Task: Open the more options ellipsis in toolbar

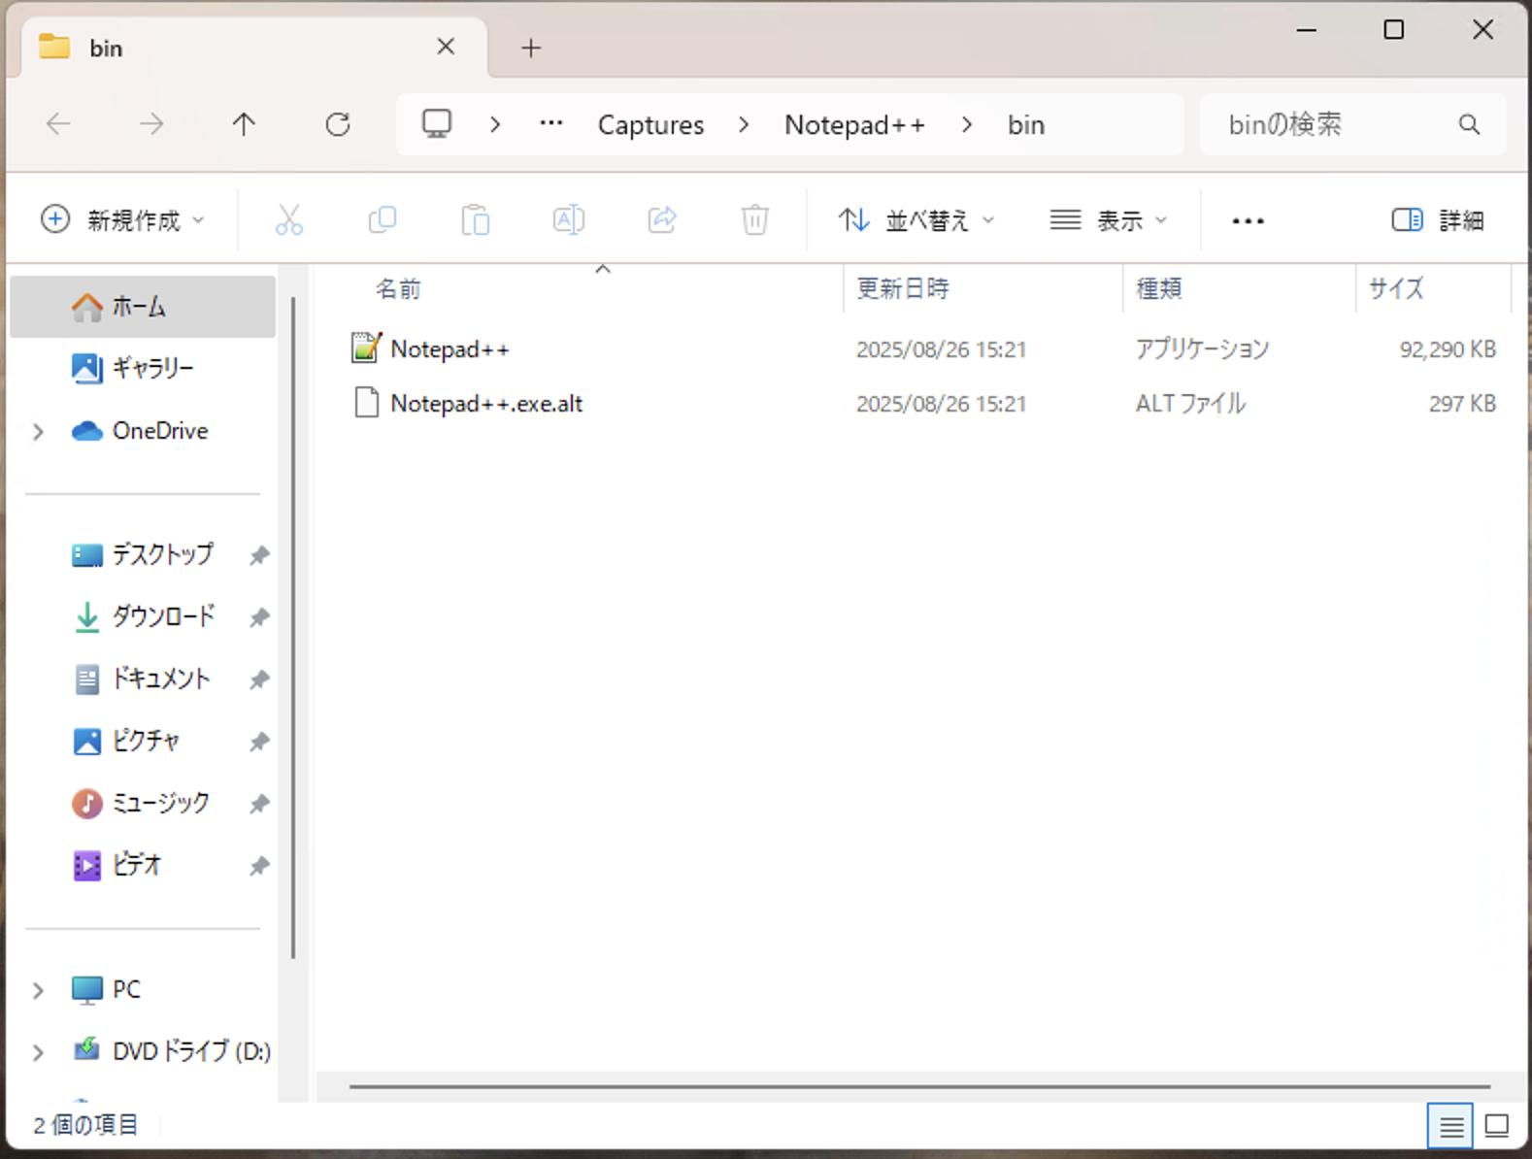Action: click(x=1248, y=221)
